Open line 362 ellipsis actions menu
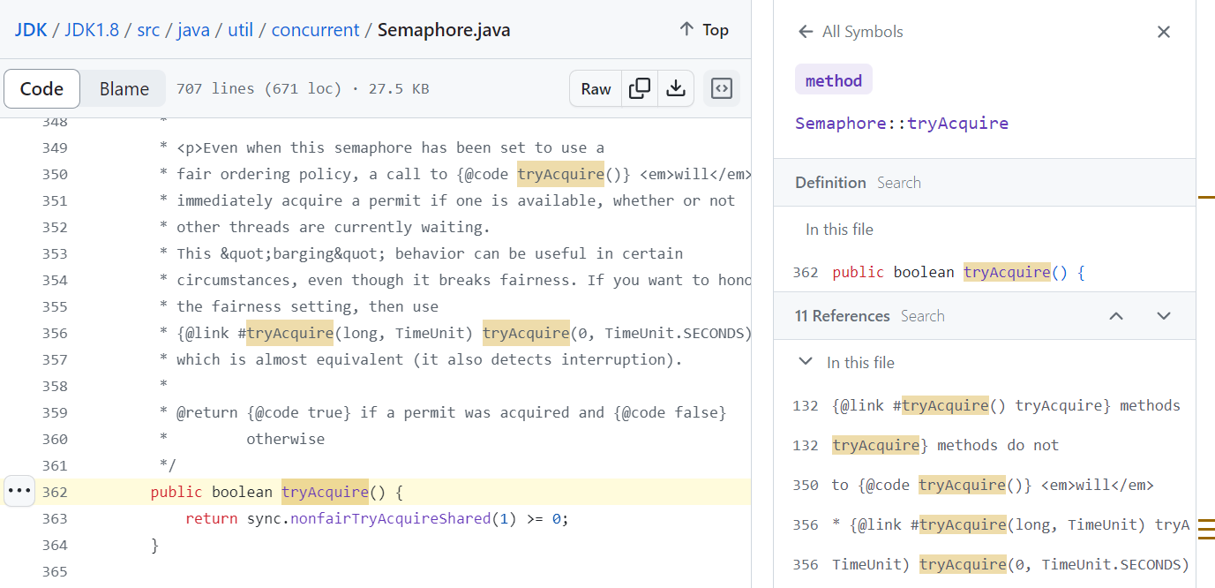The width and height of the screenshot is (1215, 588). pos(19,491)
